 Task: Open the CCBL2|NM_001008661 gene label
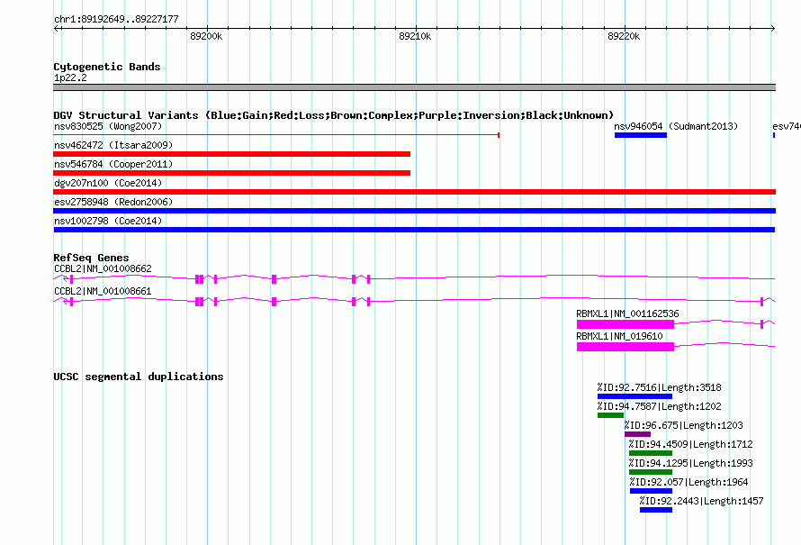[x=103, y=291]
